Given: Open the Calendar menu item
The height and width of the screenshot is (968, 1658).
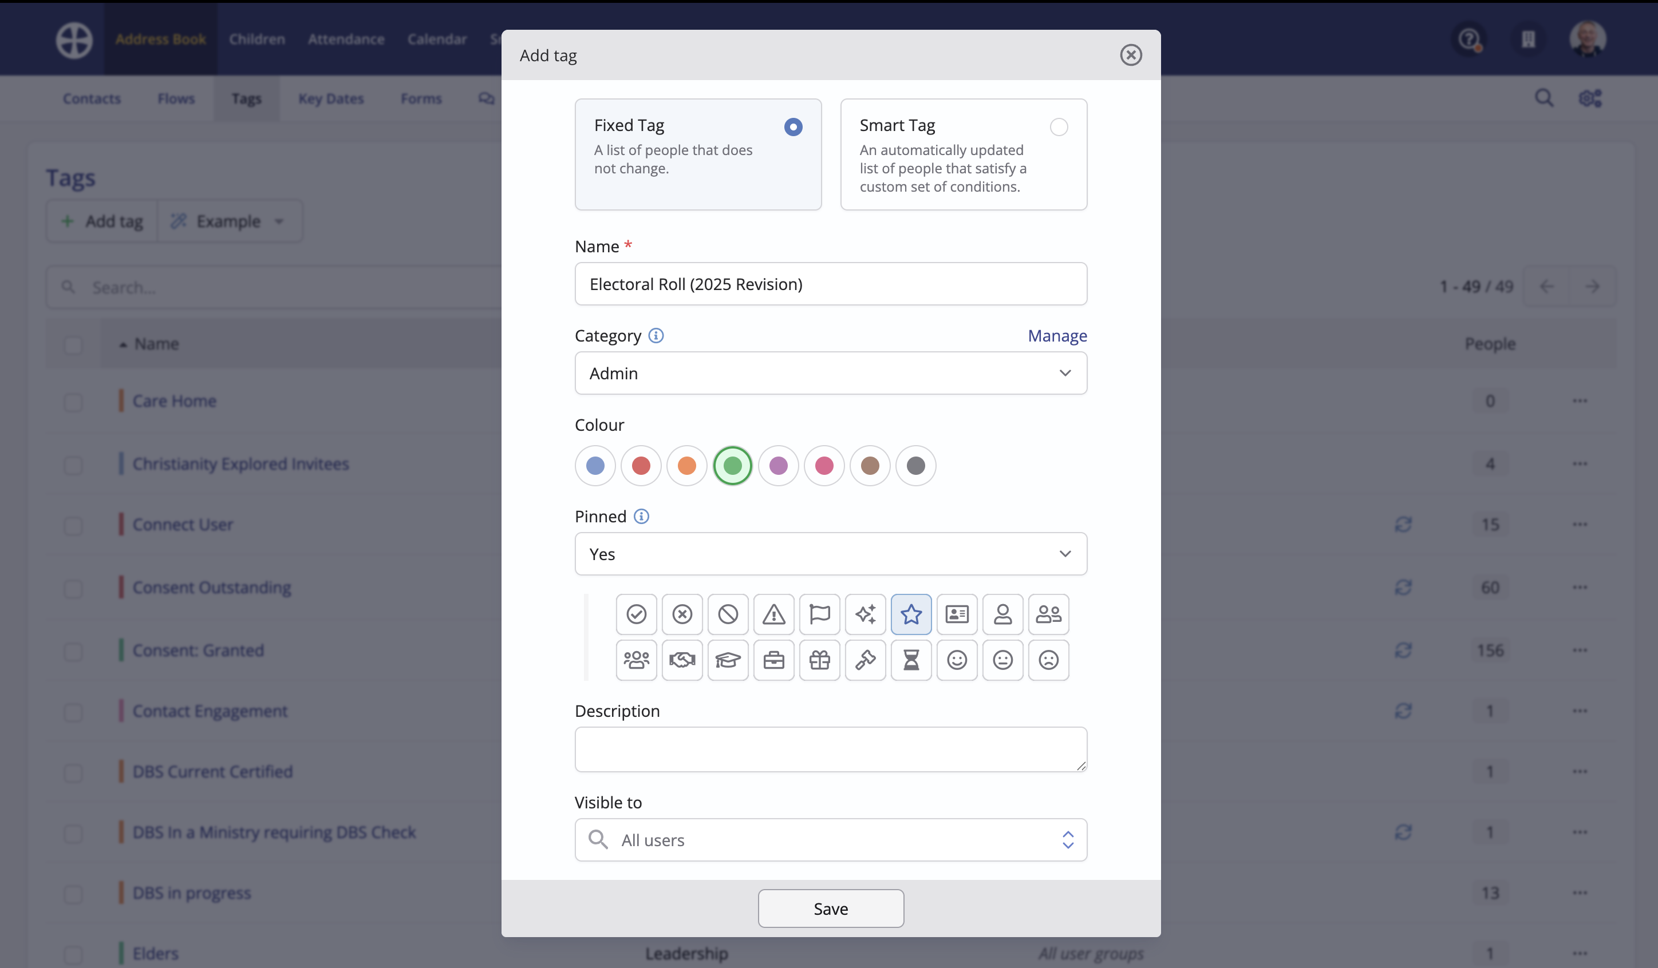Looking at the screenshot, I should pyautogui.click(x=437, y=39).
